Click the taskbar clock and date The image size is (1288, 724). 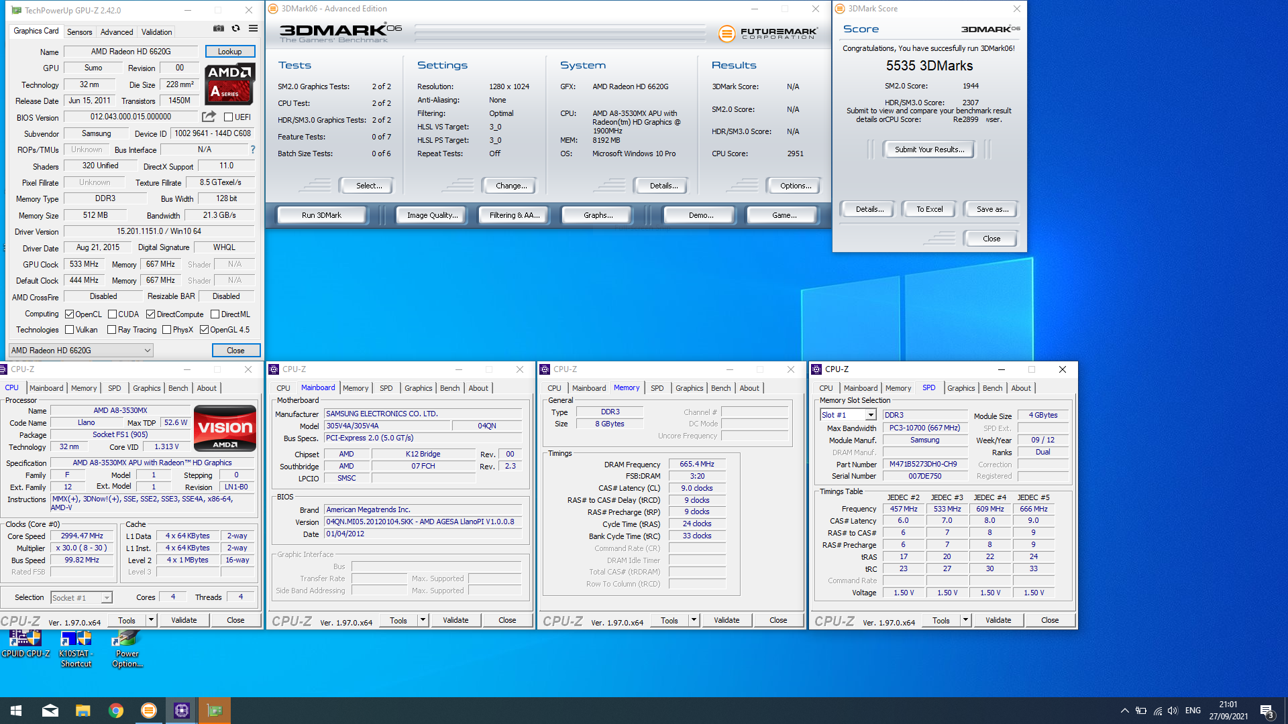point(1228,711)
